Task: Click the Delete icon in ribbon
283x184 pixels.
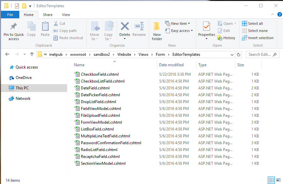Action: pos(125,27)
